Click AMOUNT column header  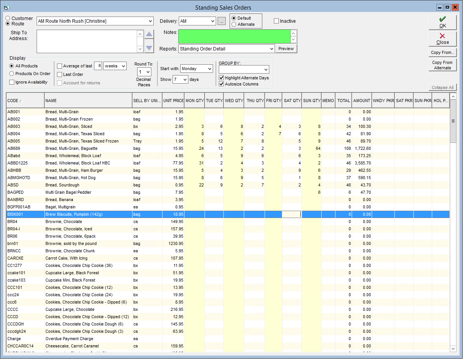pyautogui.click(x=362, y=101)
